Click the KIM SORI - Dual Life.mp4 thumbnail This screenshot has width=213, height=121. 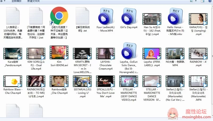36,53
